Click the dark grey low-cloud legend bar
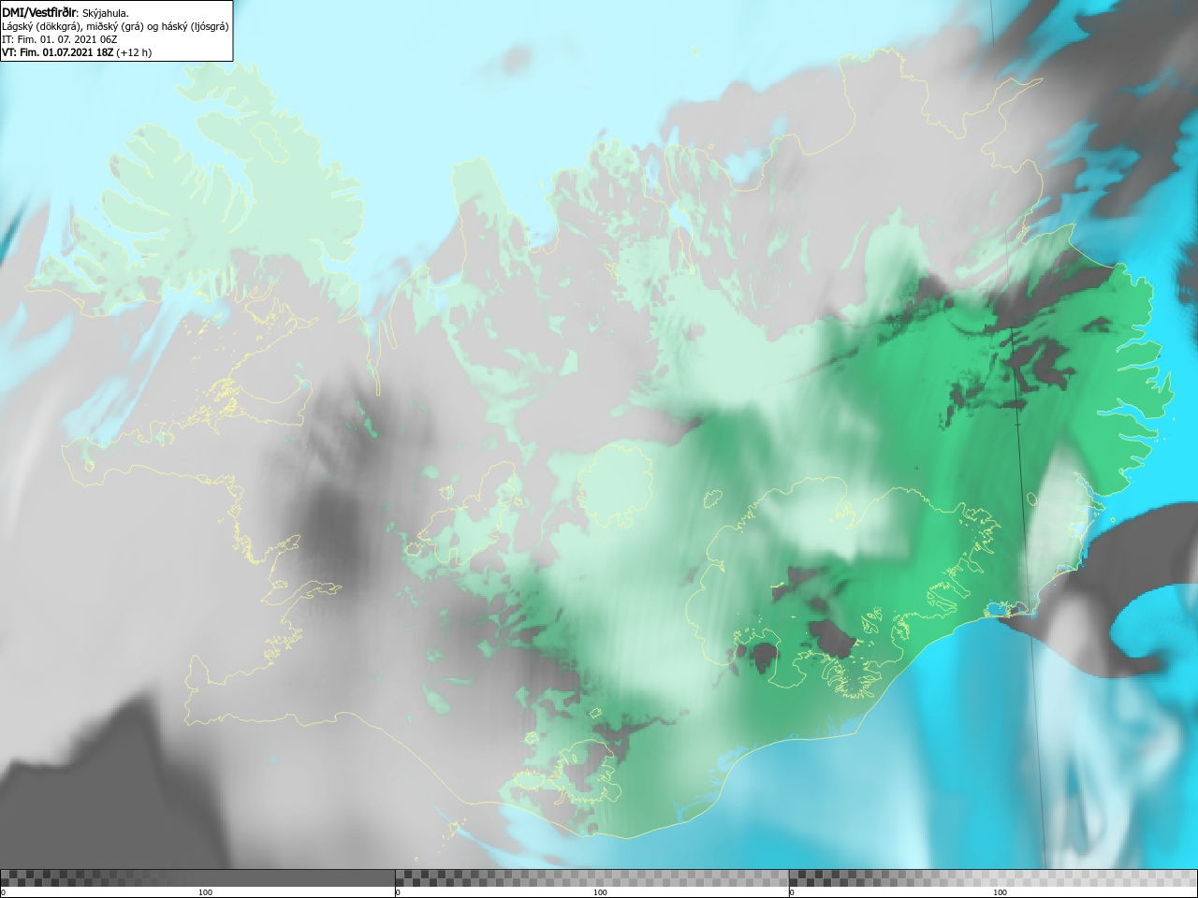 (x=197, y=877)
